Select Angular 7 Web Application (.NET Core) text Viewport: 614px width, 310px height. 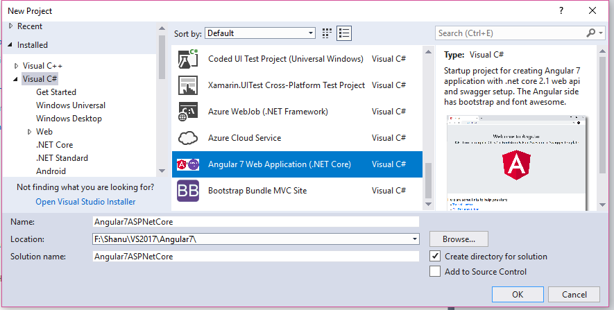click(280, 164)
